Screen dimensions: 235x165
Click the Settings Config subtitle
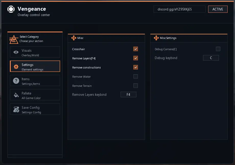(31, 112)
